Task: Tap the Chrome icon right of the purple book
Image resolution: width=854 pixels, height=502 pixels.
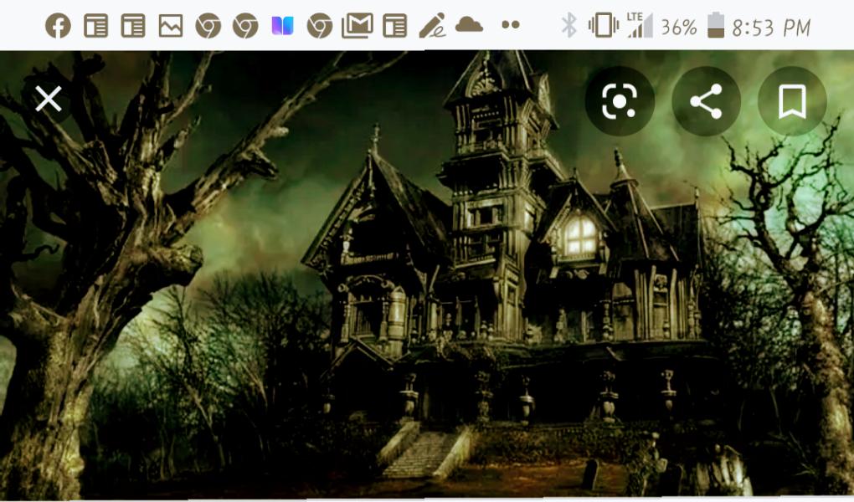Action: click(x=319, y=26)
